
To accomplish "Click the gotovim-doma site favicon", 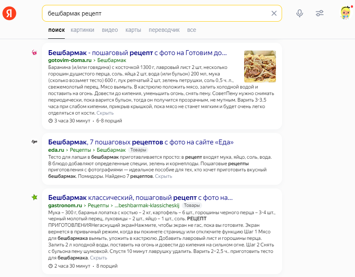I will (35, 52).
